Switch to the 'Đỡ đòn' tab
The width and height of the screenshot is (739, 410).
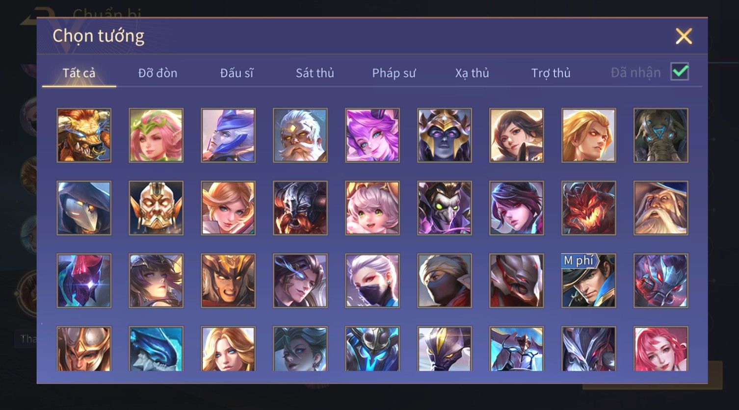tap(158, 73)
